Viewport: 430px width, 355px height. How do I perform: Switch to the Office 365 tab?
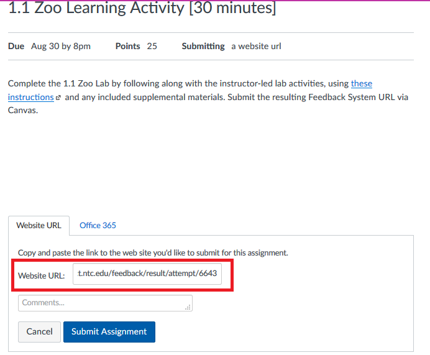tap(98, 225)
